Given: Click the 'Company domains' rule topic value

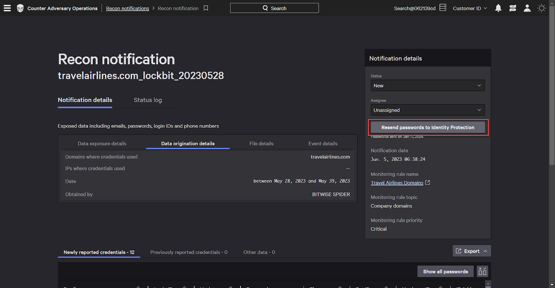Looking at the screenshot, I should (391, 206).
